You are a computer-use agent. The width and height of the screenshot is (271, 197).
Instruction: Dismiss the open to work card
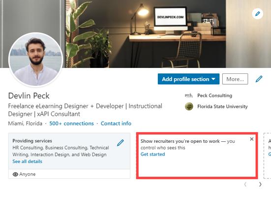tap(252, 139)
